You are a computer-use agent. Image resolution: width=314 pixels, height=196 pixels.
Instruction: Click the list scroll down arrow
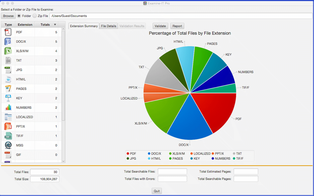coord(63,161)
